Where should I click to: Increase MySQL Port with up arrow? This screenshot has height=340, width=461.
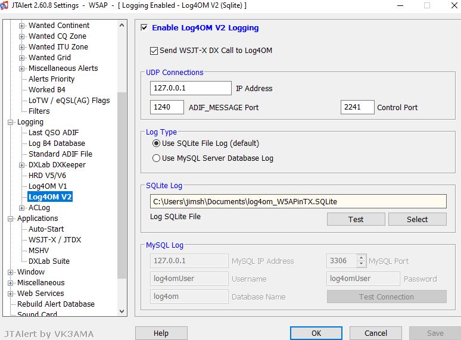coord(362,258)
